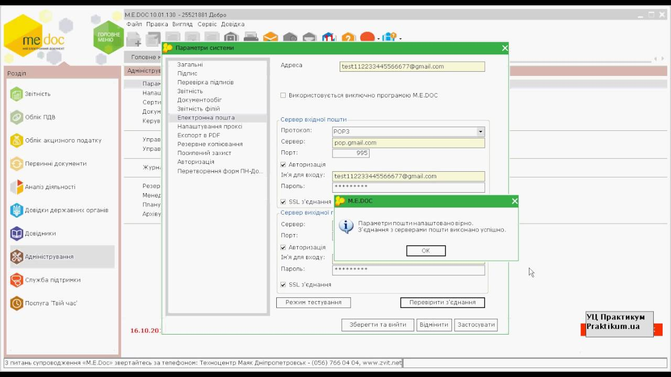Open the Сервіс menu

tap(207, 24)
